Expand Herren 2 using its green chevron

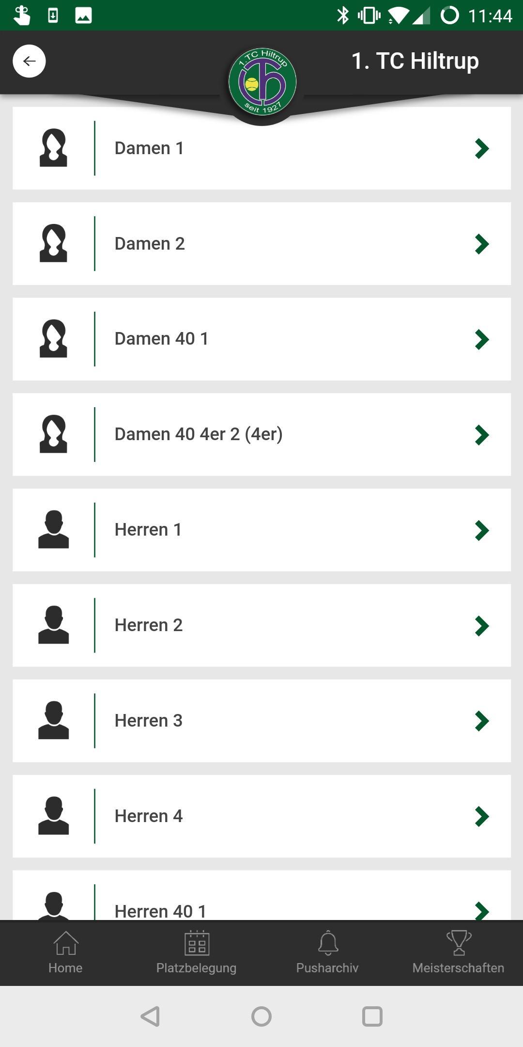tap(482, 626)
